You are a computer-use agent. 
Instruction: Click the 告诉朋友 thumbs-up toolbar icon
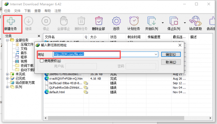(212, 21)
